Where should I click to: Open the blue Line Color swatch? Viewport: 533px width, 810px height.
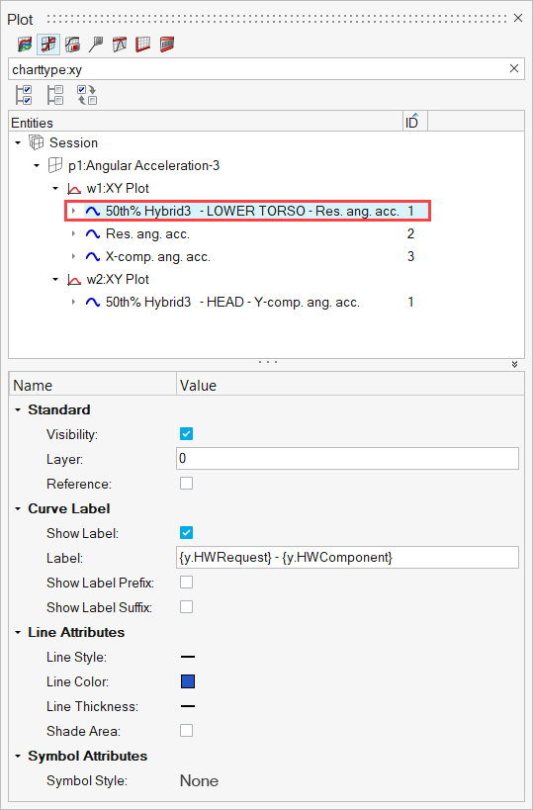[x=188, y=681]
